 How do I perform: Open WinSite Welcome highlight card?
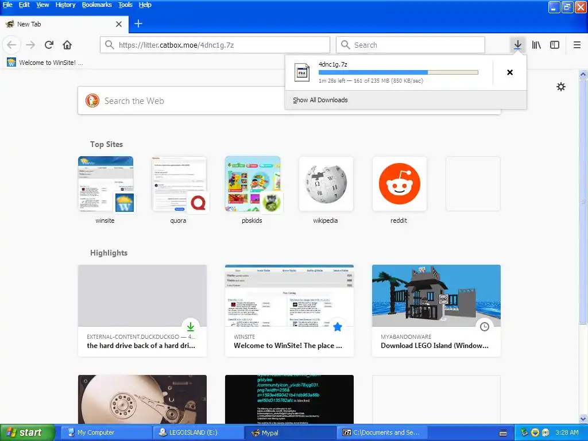coord(289,311)
